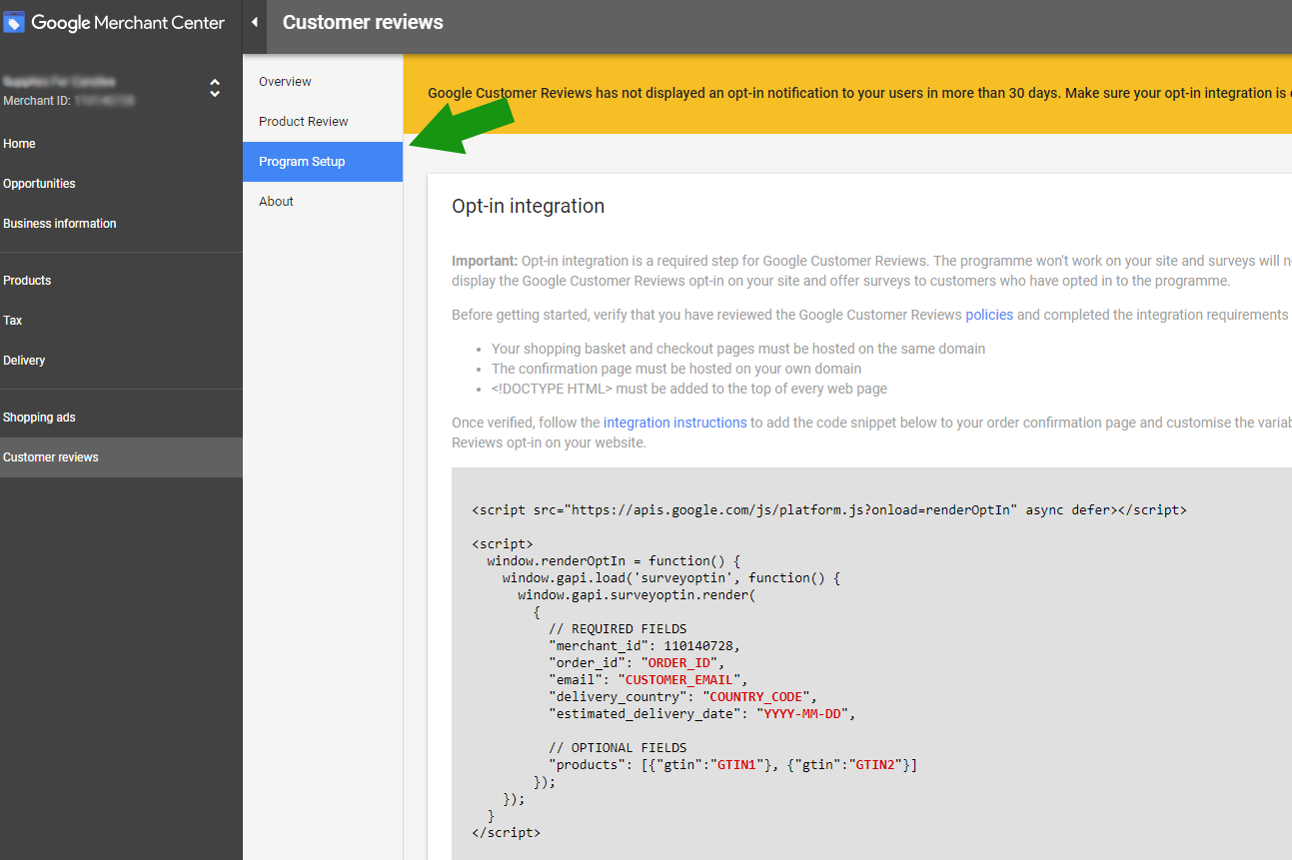
Task: Click the Google Merchant Center logo icon
Action: click(14, 22)
